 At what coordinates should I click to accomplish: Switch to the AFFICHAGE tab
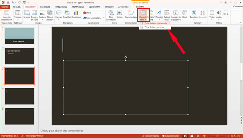point(123,7)
